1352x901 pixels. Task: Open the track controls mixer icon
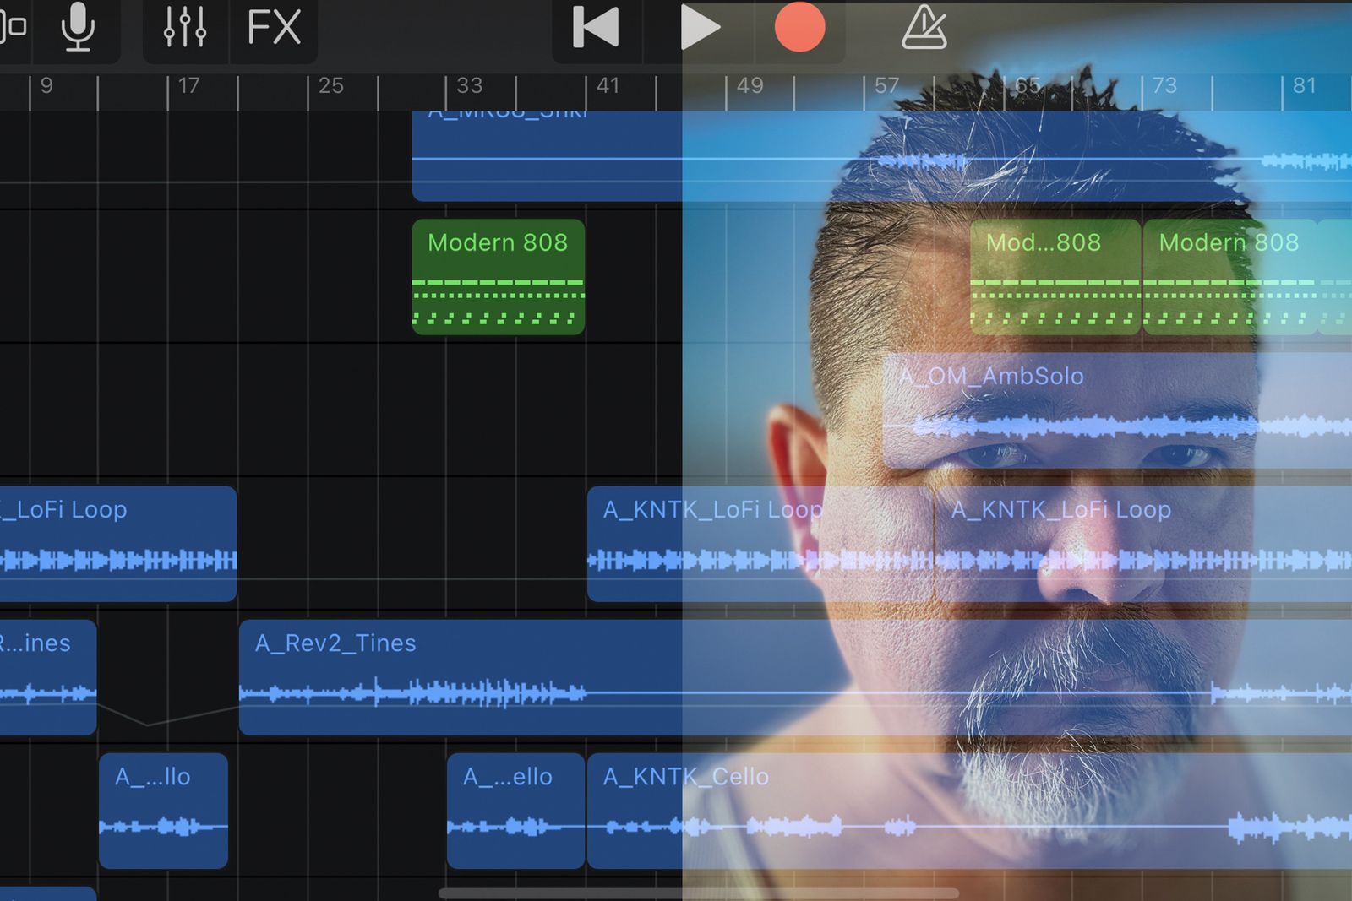(184, 27)
